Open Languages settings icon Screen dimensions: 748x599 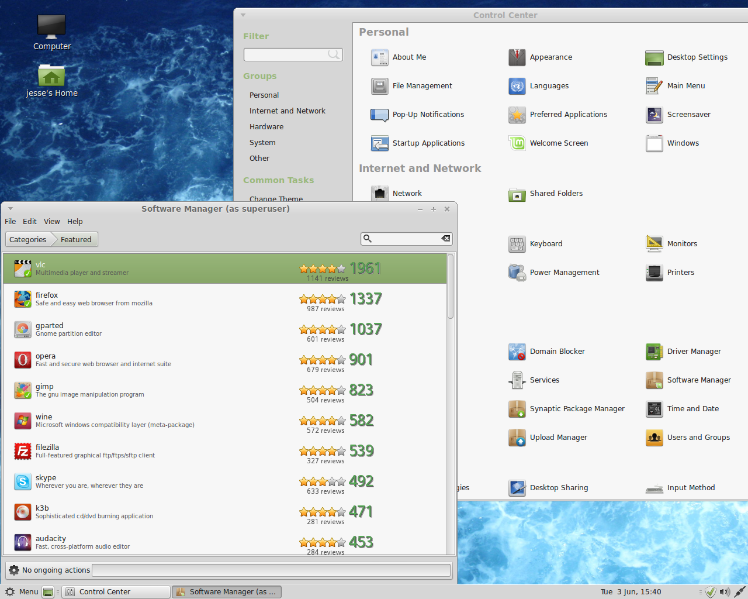(517, 86)
